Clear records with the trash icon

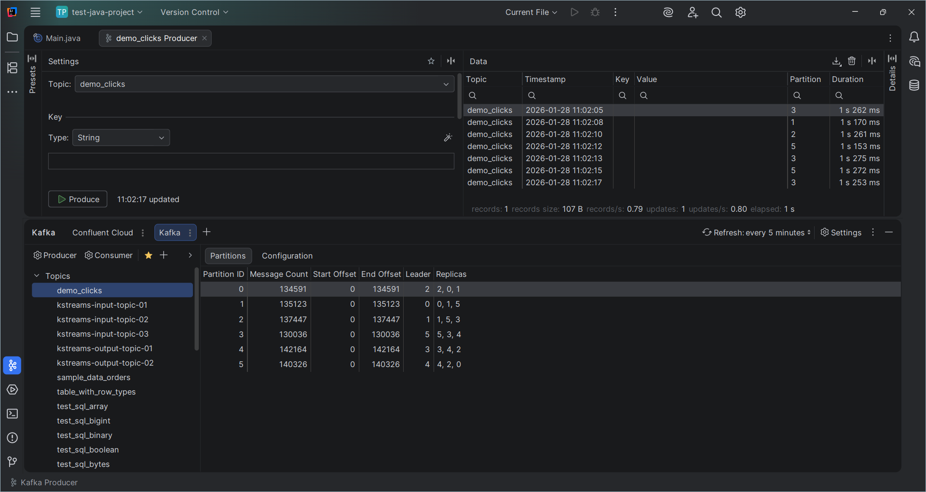[x=852, y=61]
